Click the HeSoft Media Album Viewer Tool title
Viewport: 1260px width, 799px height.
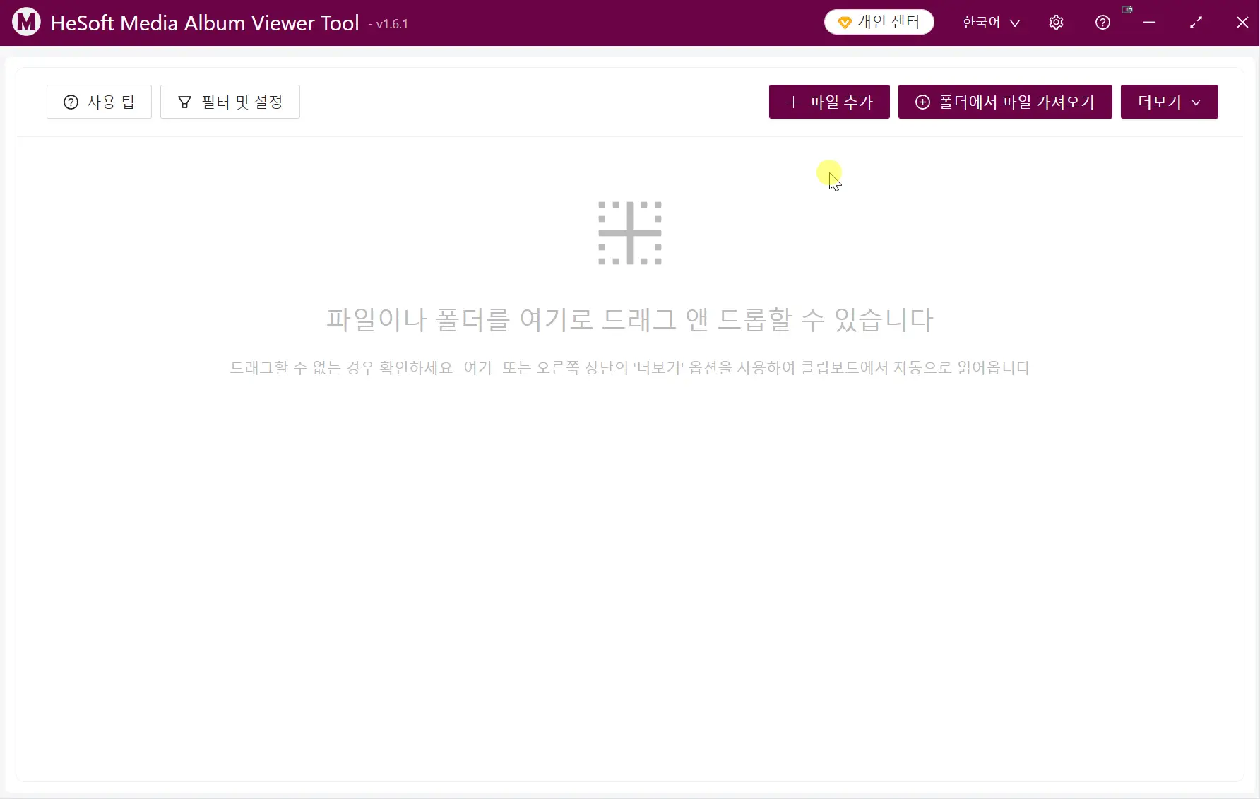(x=205, y=23)
